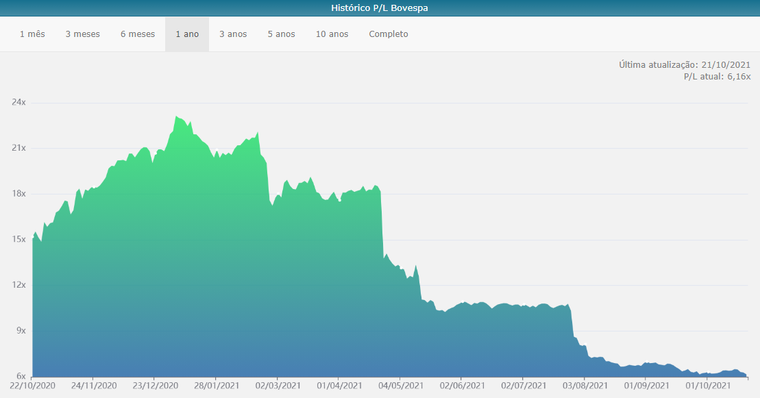The image size is (760, 398).
Task: Show the "6 meses" history
Action: tap(138, 34)
